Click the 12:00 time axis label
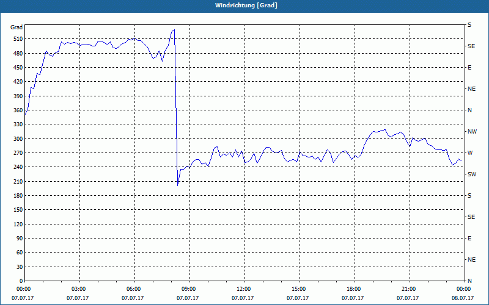The image size is (489, 305). pyautogui.click(x=244, y=289)
